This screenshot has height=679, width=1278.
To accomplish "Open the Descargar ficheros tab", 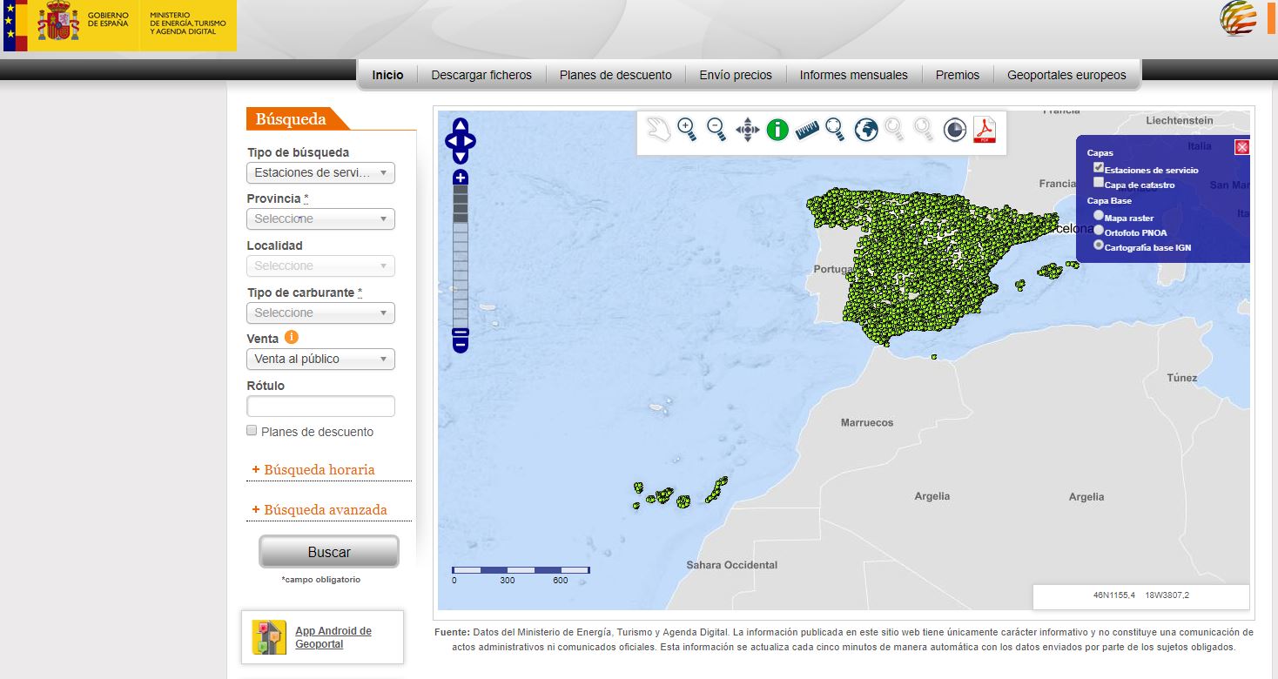I will click(481, 75).
